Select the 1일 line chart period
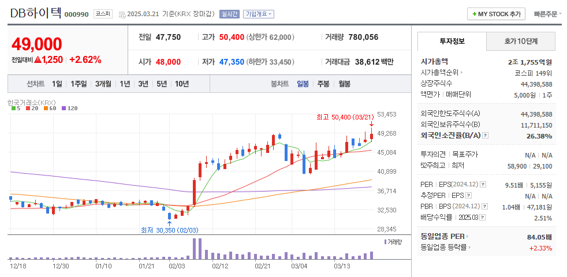Image resolution: width=567 pixels, height=277 pixels. click(x=57, y=84)
